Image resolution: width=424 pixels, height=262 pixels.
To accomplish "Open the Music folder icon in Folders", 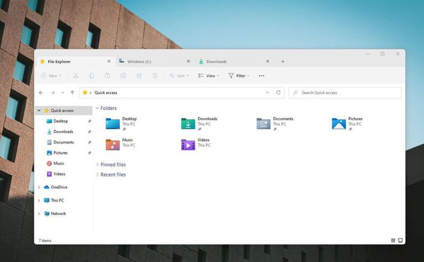I will pyautogui.click(x=113, y=145).
